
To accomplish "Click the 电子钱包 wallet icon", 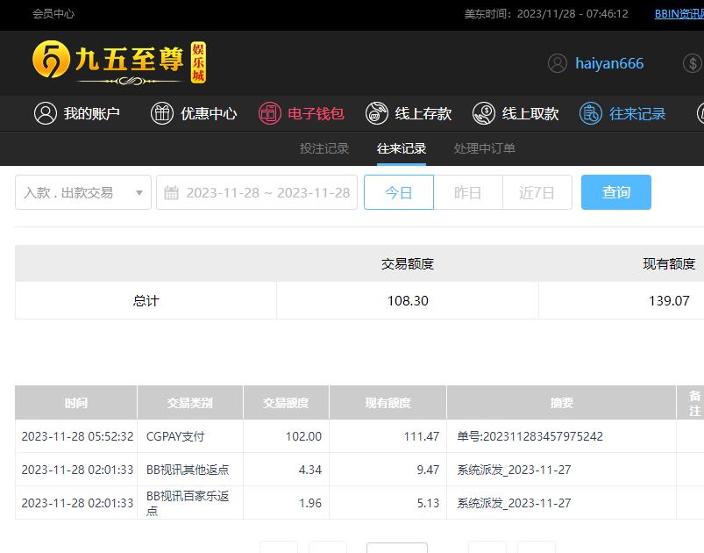I will pyautogui.click(x=269, y=113).
